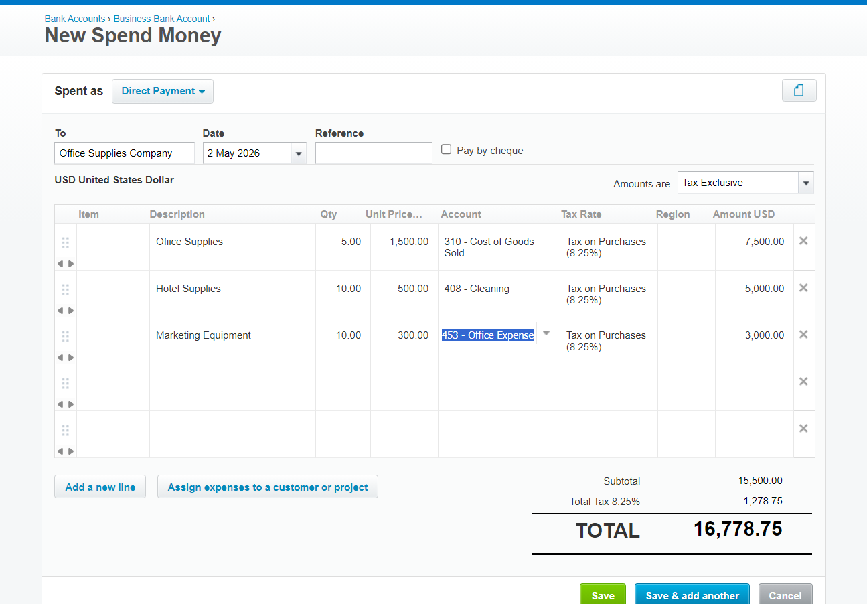The image size is (867, 604).
Task: Open the attach files document icon
Action: (799, 90)
